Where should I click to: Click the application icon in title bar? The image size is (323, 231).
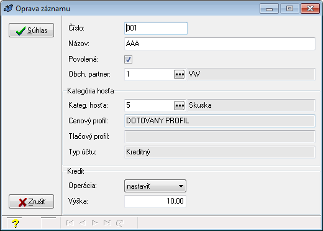click(x=8, y=9)
